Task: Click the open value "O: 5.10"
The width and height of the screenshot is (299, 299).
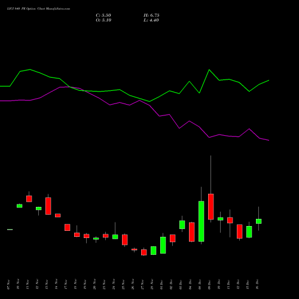Action: [x=103, y=20]
